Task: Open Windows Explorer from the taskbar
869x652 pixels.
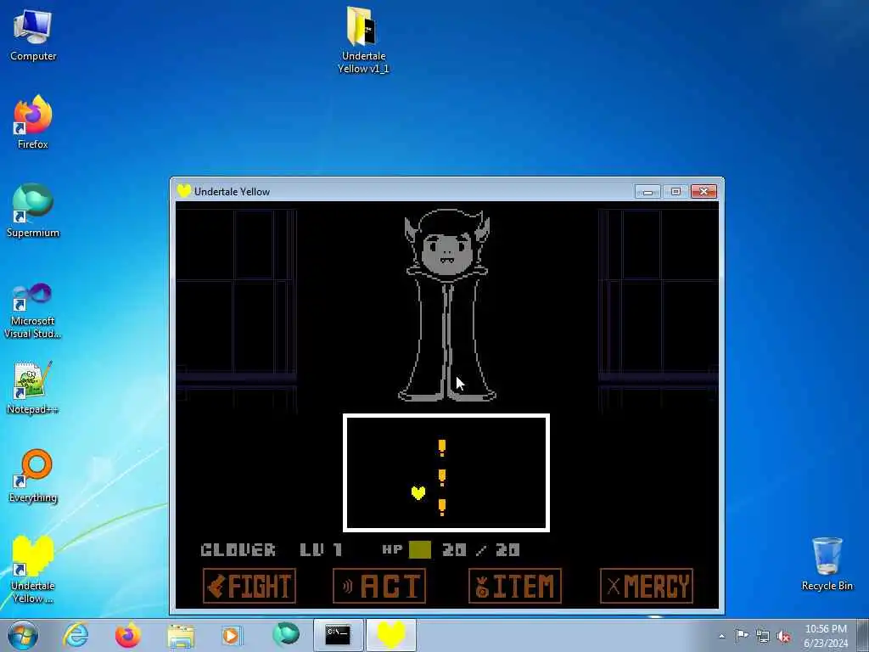Action: (181, 635)
